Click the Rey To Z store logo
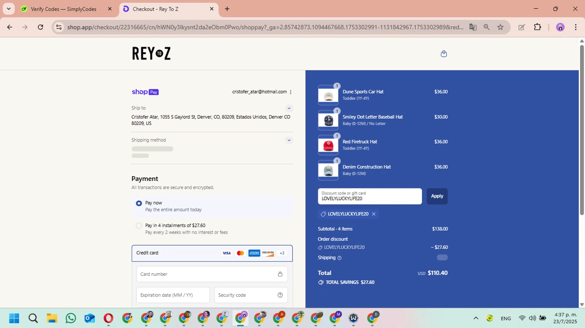This screenshot has width=585, height=328. click(151, 53)
